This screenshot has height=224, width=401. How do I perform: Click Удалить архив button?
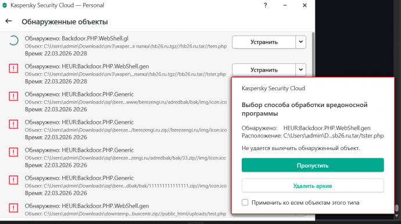[313, 186]
